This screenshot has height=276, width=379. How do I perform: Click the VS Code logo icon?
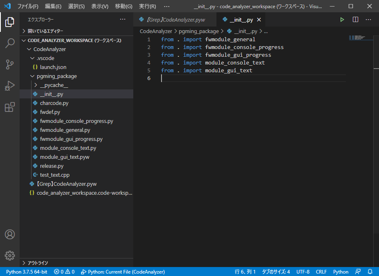click(x=7, y=6)
